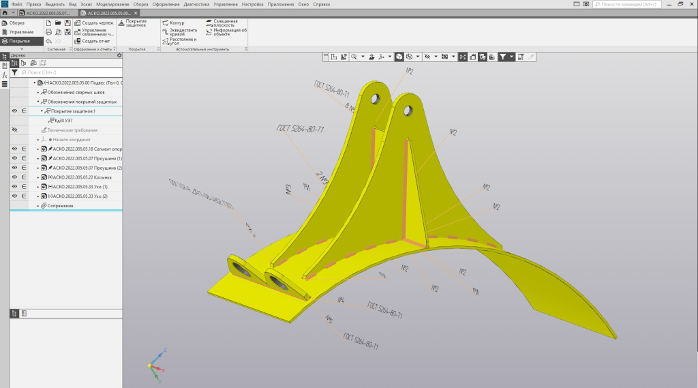Open the Файл menu

(16, 4)
